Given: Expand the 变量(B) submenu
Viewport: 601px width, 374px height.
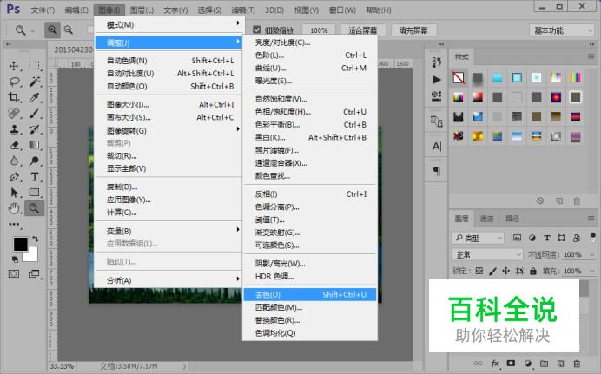Looking at the screenshot, I should tap(168, 231).
